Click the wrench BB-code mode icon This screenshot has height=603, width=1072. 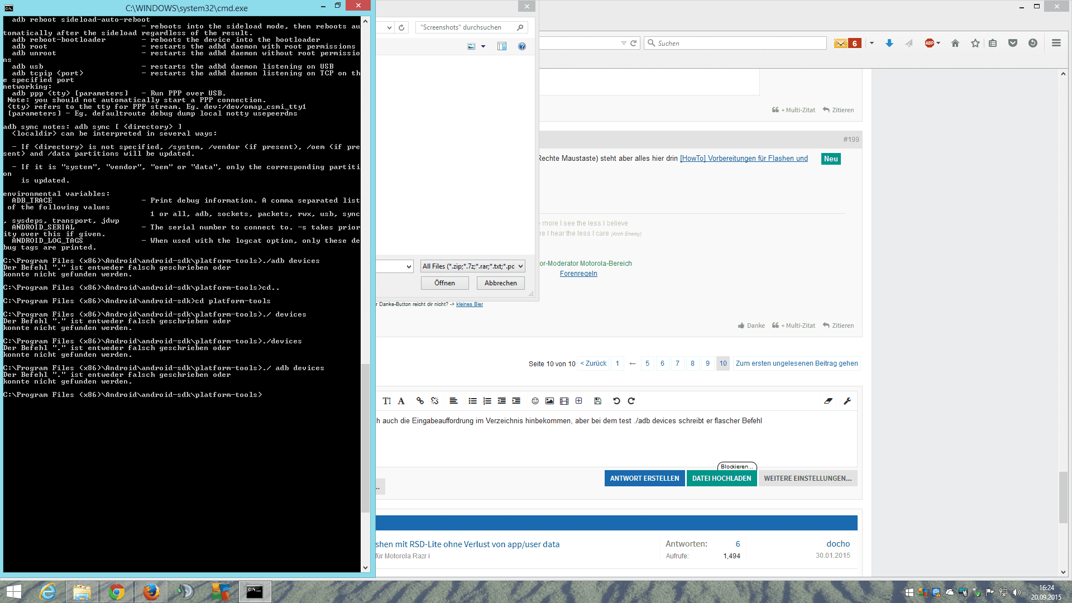pyautogui.click(x=847, y=401)
